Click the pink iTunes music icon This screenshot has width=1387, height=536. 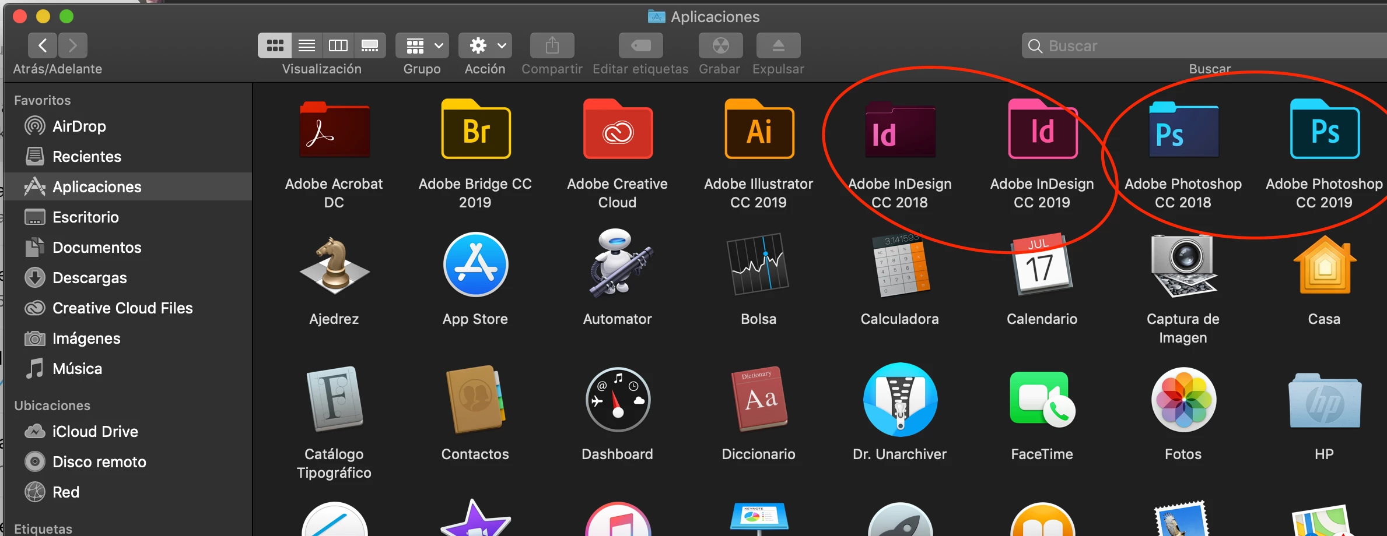pos(618,520)
